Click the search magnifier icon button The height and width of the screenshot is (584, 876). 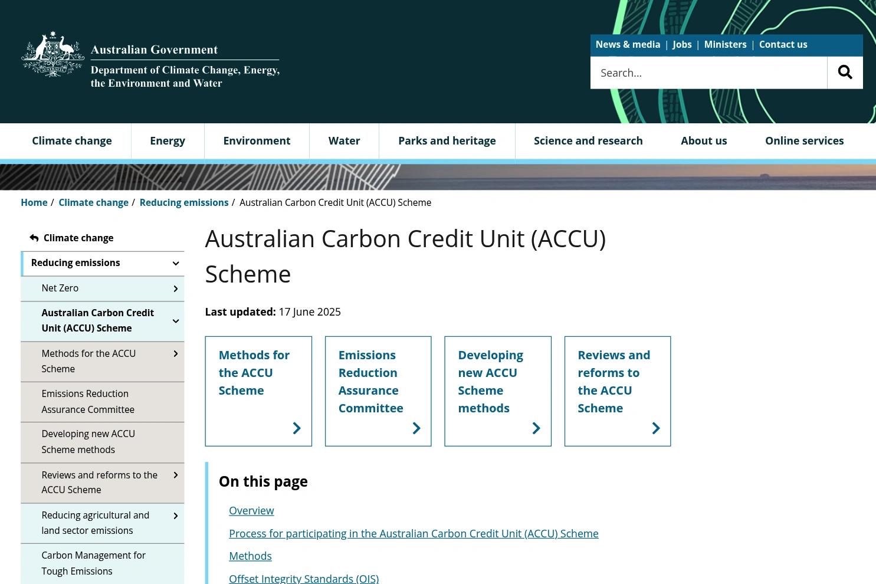tap(845, 73)
